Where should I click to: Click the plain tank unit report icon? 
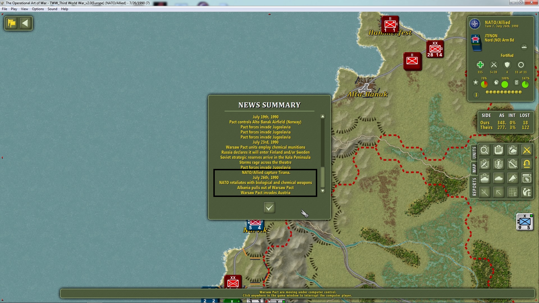pyautogui.click(x=499, y=178)
